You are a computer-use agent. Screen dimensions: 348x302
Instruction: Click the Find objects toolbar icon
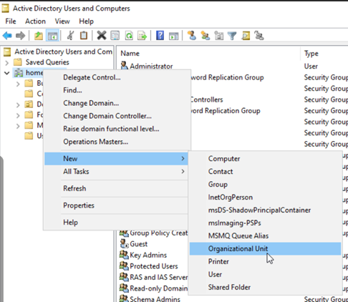(246, 36)
